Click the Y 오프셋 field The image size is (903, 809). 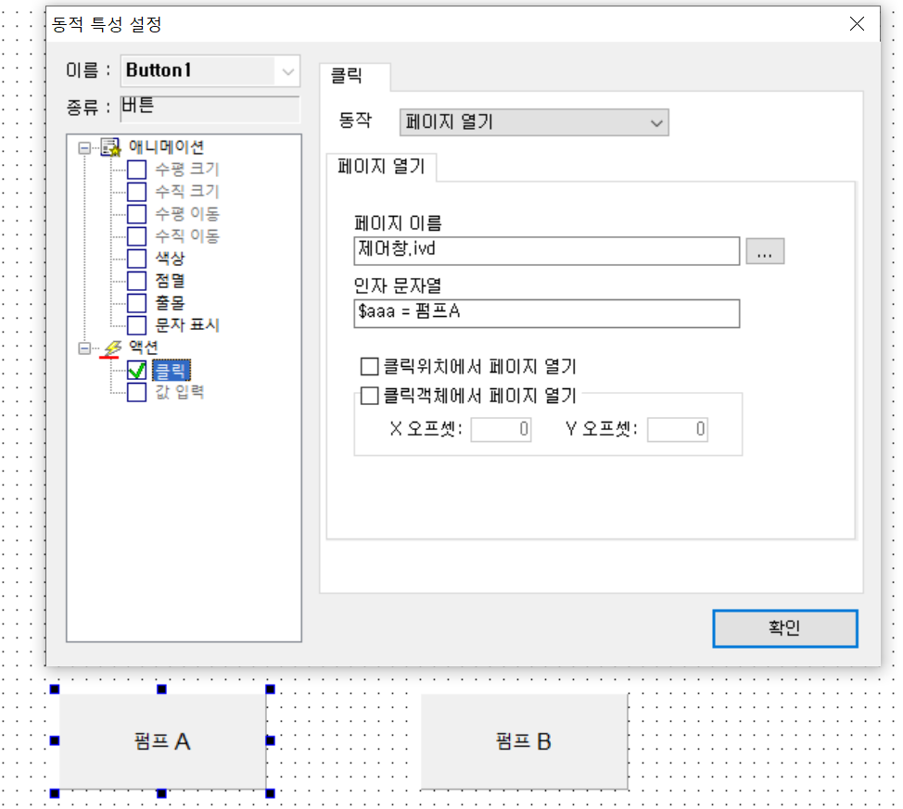(x=677, y=430)
